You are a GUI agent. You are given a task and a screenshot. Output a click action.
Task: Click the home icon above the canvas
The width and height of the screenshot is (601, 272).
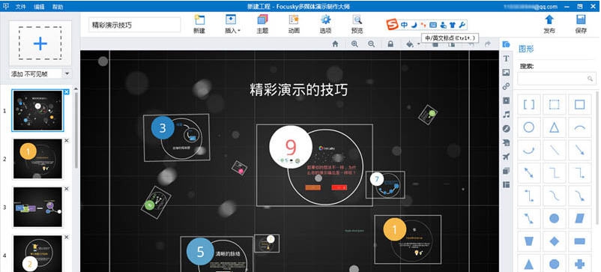(x=336, y=44)
